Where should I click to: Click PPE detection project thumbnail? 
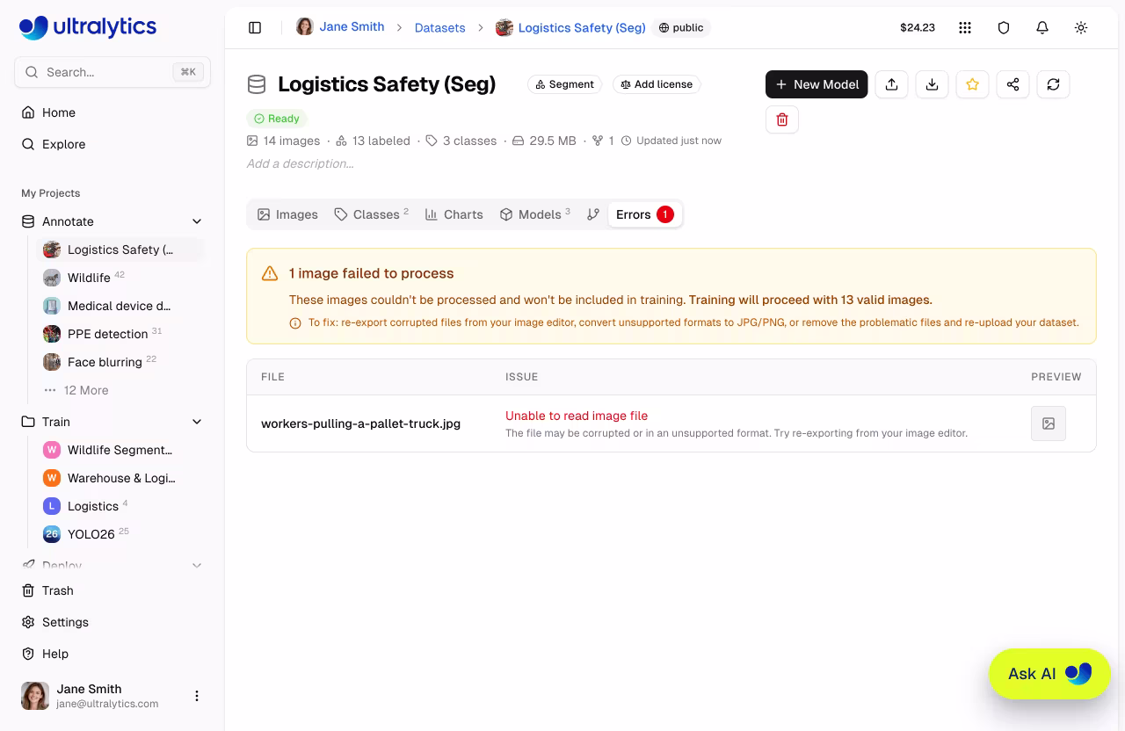pos(52,334)
